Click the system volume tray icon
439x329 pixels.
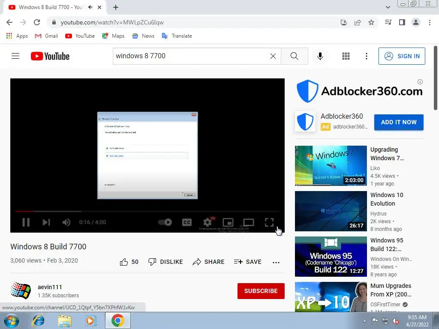point(396,321)
